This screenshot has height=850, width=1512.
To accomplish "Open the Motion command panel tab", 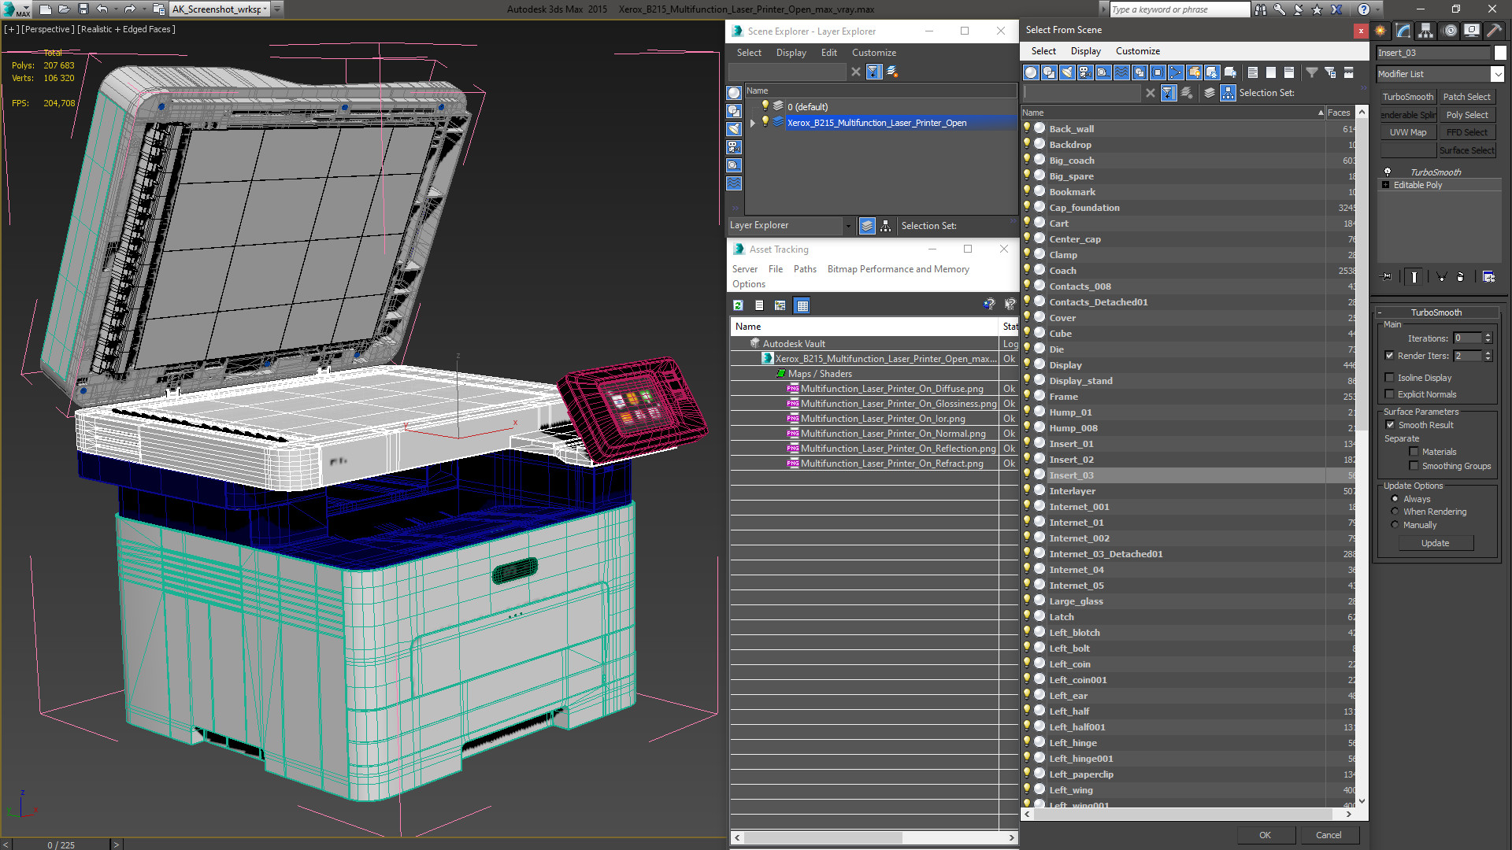I will [1450, 31].
